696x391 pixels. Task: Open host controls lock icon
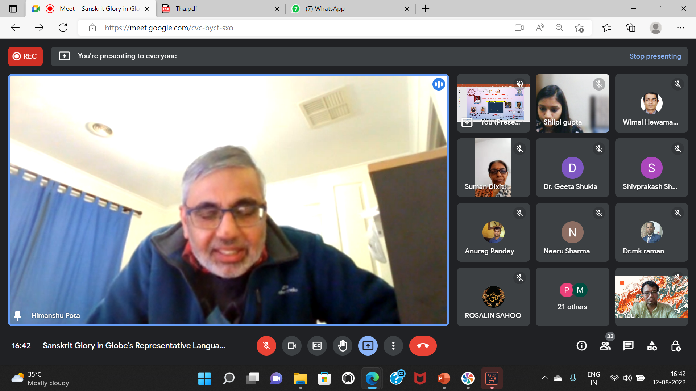coord(676,346)
